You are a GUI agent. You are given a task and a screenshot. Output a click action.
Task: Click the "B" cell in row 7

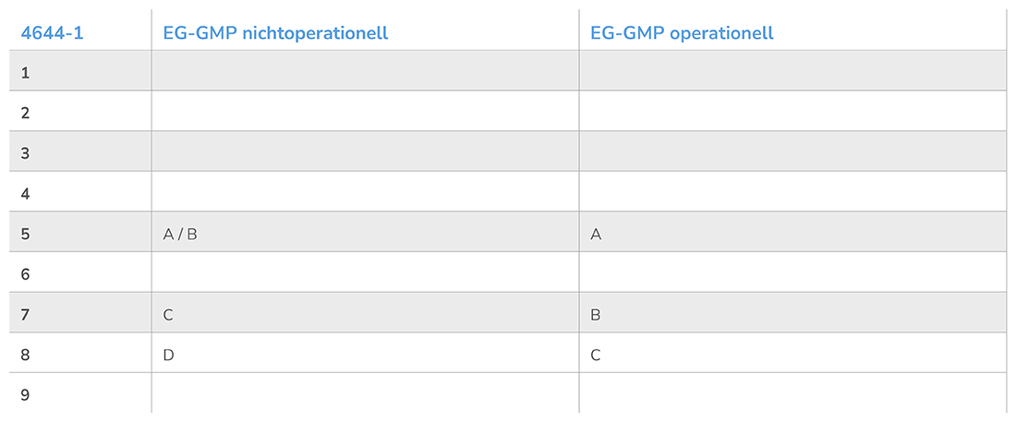[x=596, y=315]
